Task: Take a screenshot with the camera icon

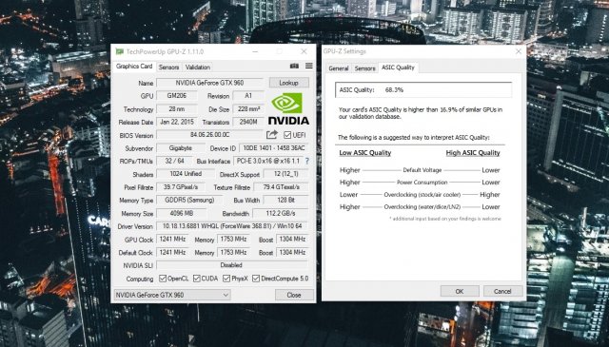Action: click(x=294, y=66)
